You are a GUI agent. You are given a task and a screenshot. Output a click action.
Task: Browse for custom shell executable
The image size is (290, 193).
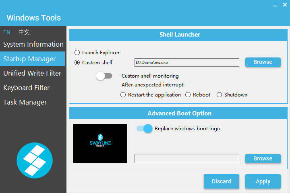(263, 62)
